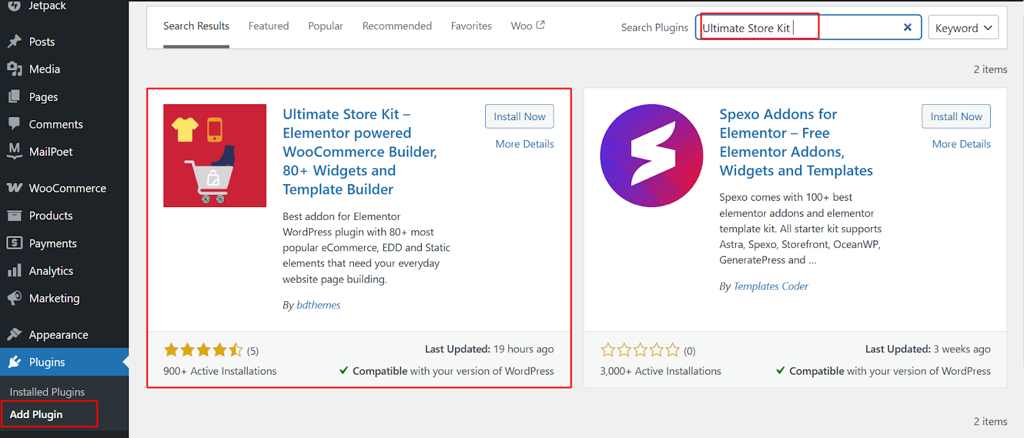Click the Jetpack icon in the sidebar

pyautogui.click(x=14, y=5)
